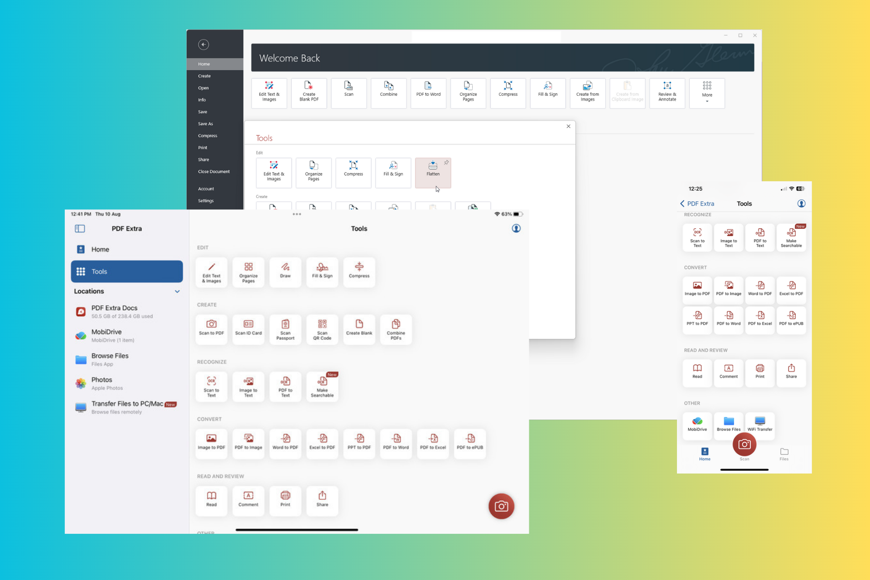Open Home in the desktop sidebar menu
The height and width of the screenshot is (580, 870).
(215, 64)
